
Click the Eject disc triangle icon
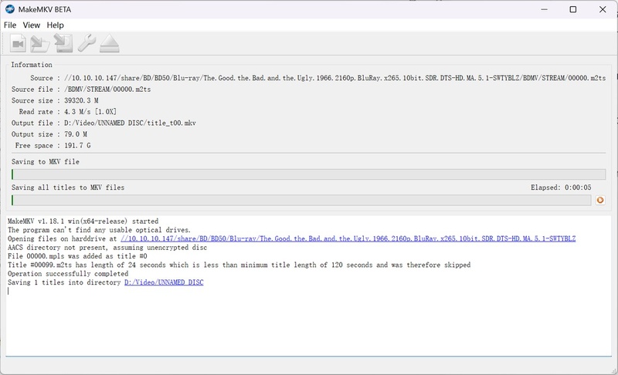(109, 43)
